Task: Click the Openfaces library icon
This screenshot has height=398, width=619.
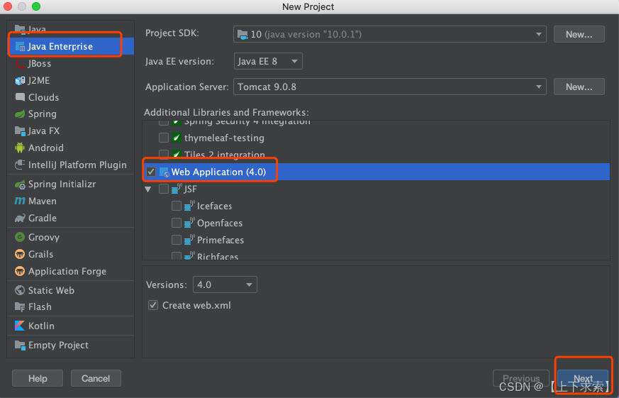Action: pyautogui.click(x=189, y=223)
